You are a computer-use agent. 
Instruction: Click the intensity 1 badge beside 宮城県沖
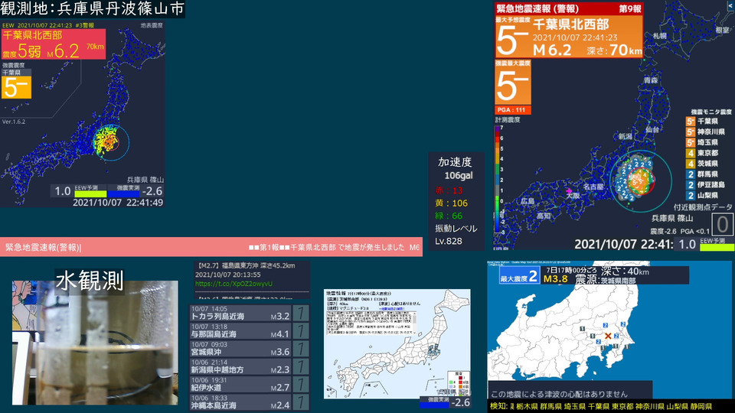click(301, 349)
